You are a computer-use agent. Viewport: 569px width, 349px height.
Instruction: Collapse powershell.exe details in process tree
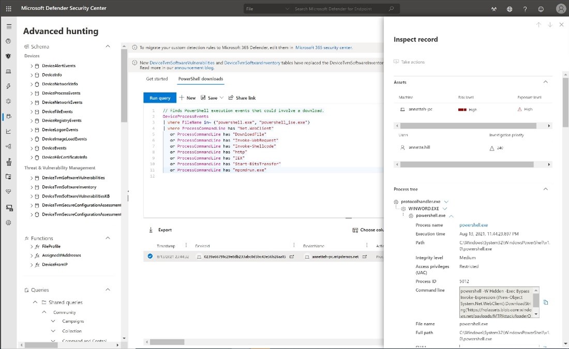[x=451, y=216]
